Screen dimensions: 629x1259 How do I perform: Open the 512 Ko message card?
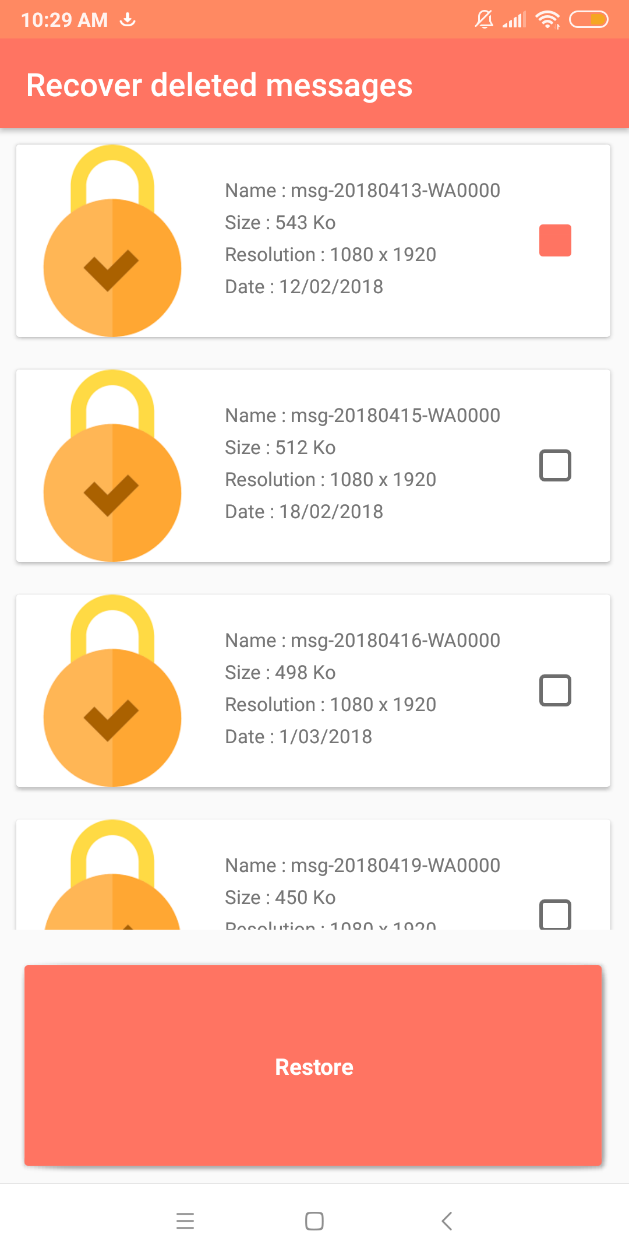tap(362, 464)
